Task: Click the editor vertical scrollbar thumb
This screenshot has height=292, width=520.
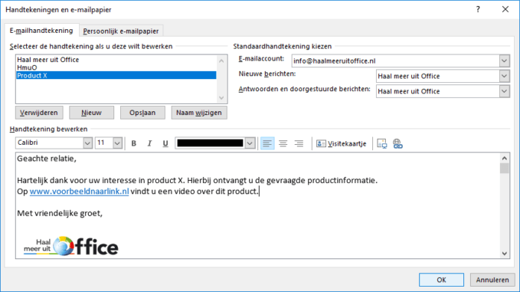Action: point(505,169)
